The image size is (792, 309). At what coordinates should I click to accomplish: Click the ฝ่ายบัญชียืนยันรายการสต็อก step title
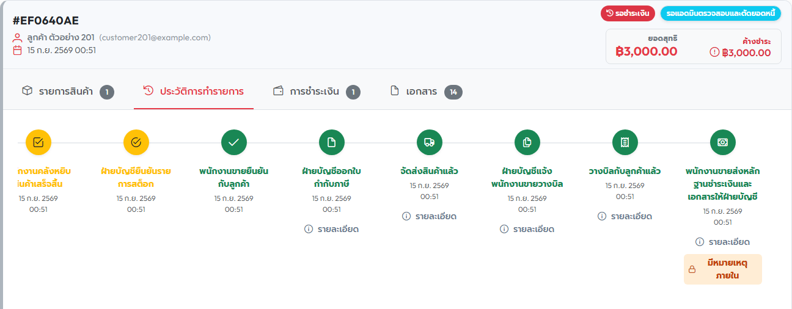[136, 177]
